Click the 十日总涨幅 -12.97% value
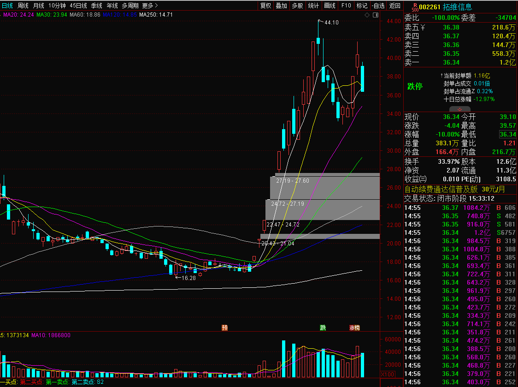The image size is (518, 387). pos(484,99)
